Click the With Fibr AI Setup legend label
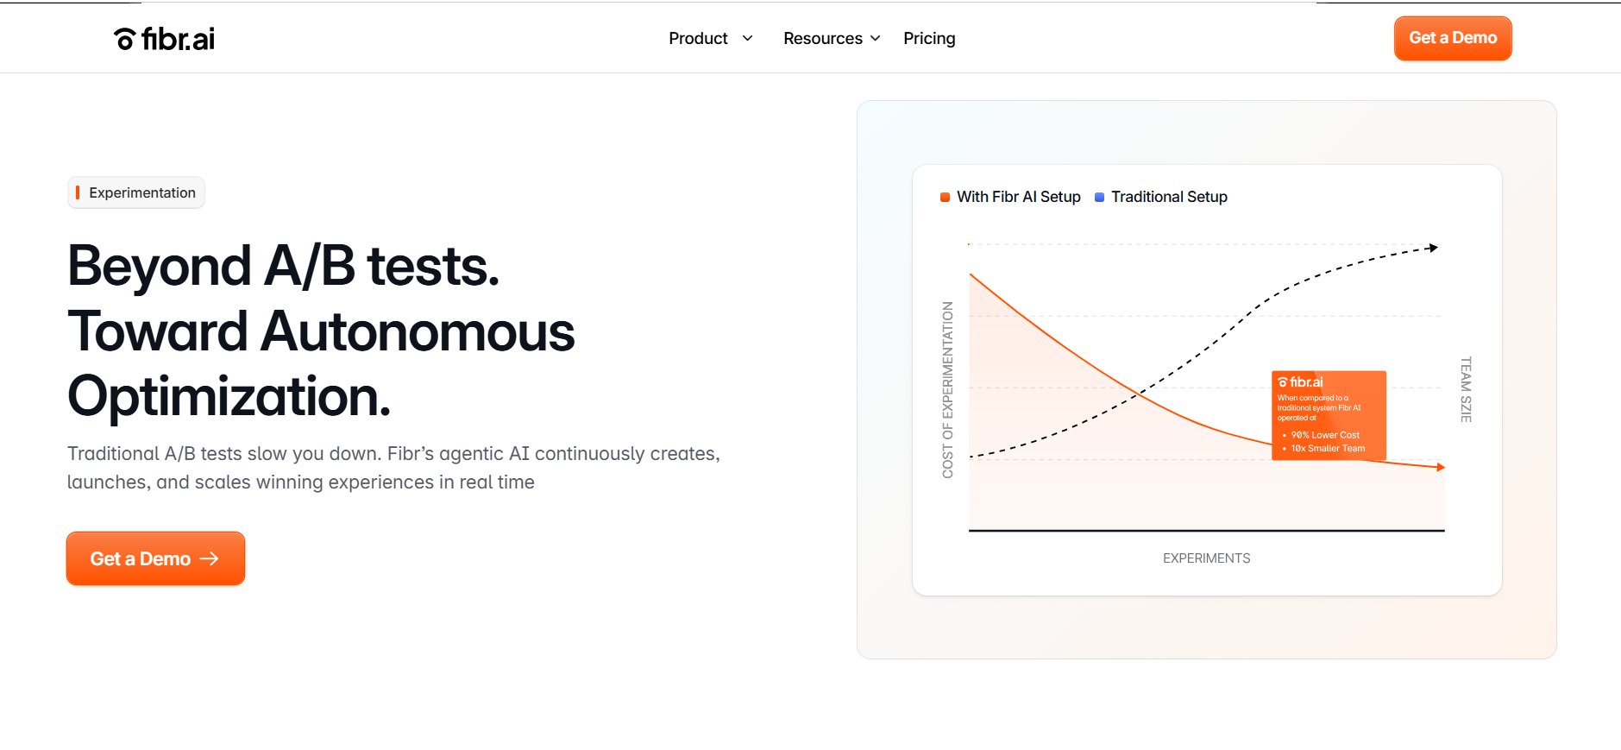Viewport: 1621px width, 750px height. (x=1018, y=197)
